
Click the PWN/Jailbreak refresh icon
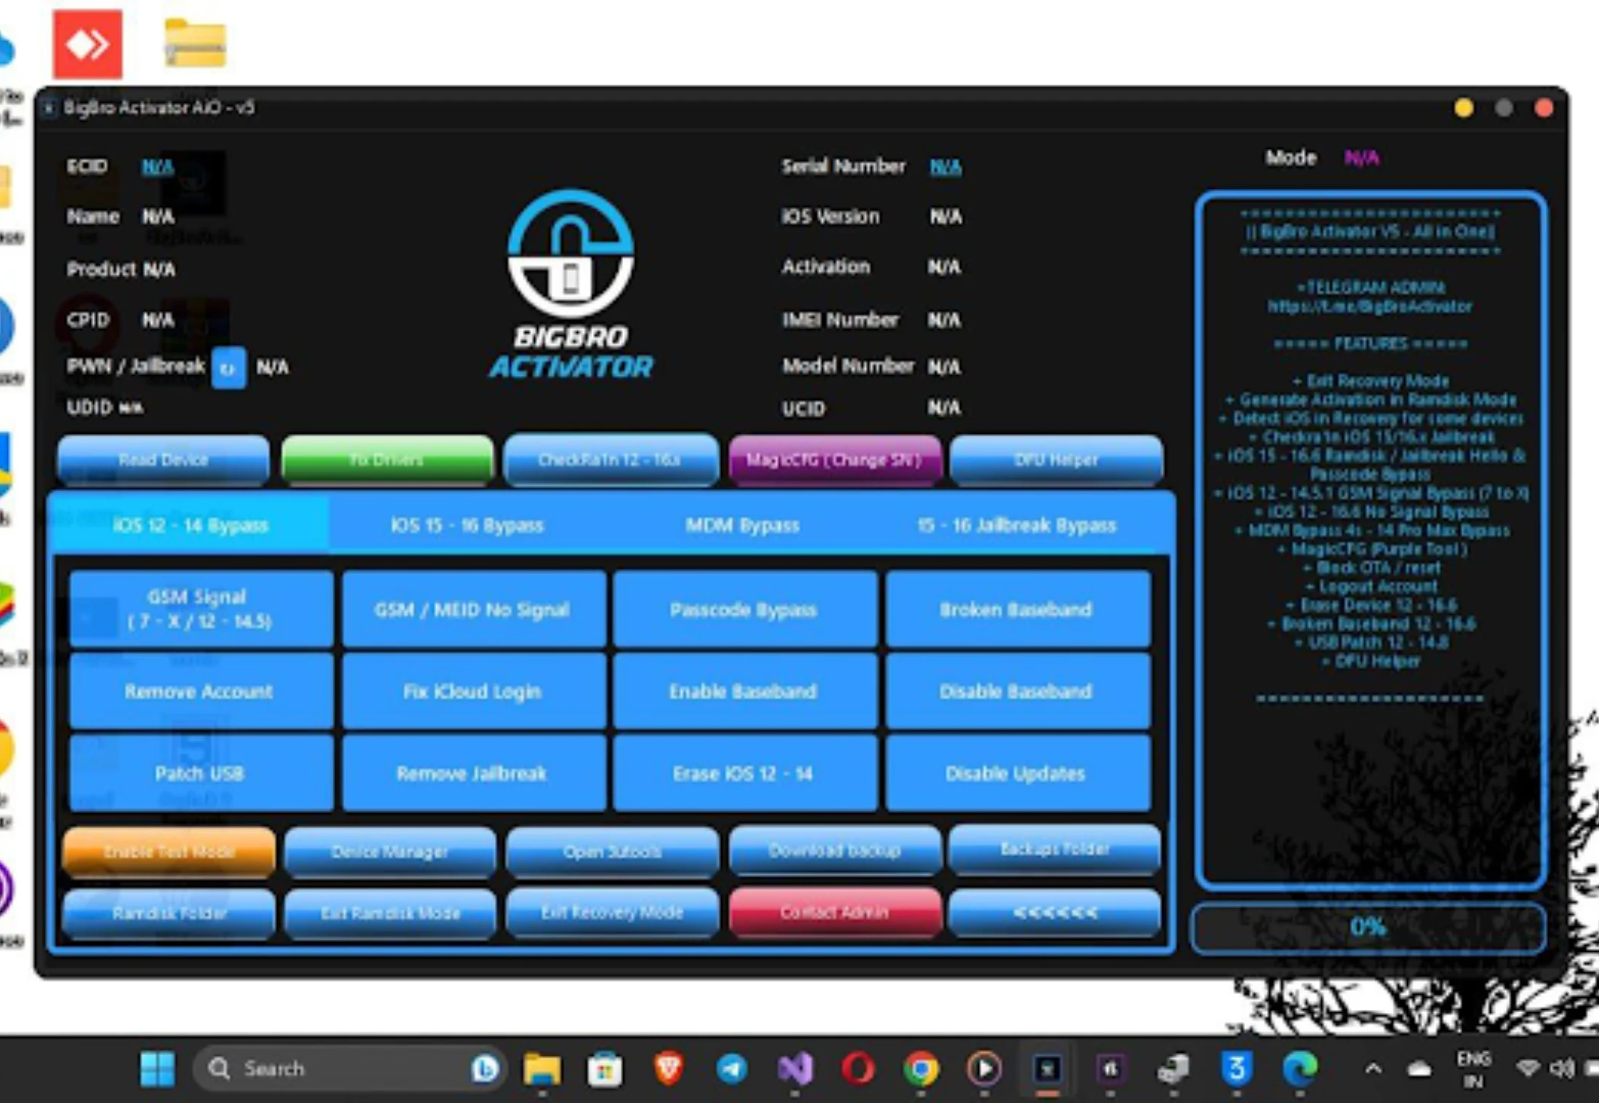click(x=228, y=368)
